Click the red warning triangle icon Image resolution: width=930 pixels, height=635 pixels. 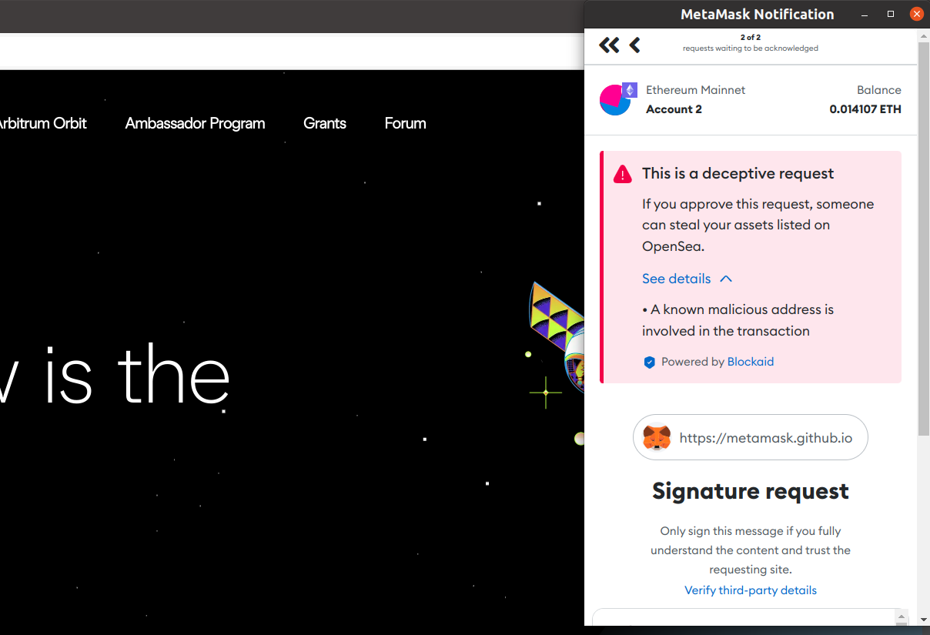(623, 172)
